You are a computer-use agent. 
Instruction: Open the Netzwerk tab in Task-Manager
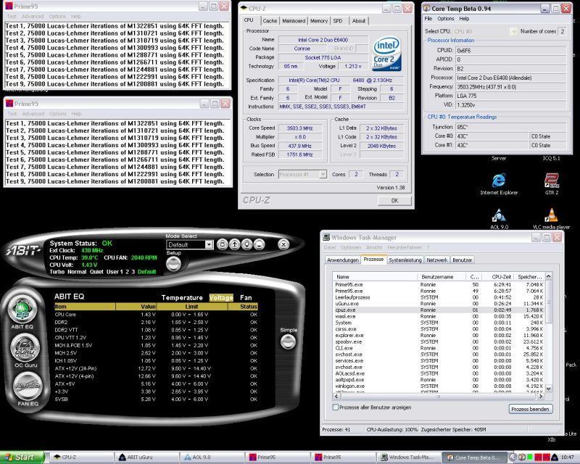437,260
